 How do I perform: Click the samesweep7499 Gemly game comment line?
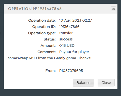tap(50, 58)
